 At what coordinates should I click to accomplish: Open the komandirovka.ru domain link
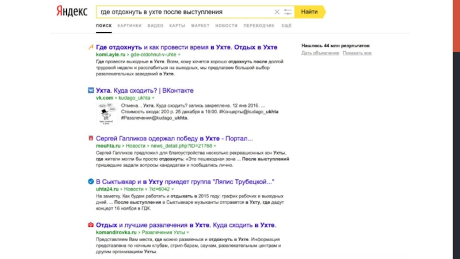[116, 233]
